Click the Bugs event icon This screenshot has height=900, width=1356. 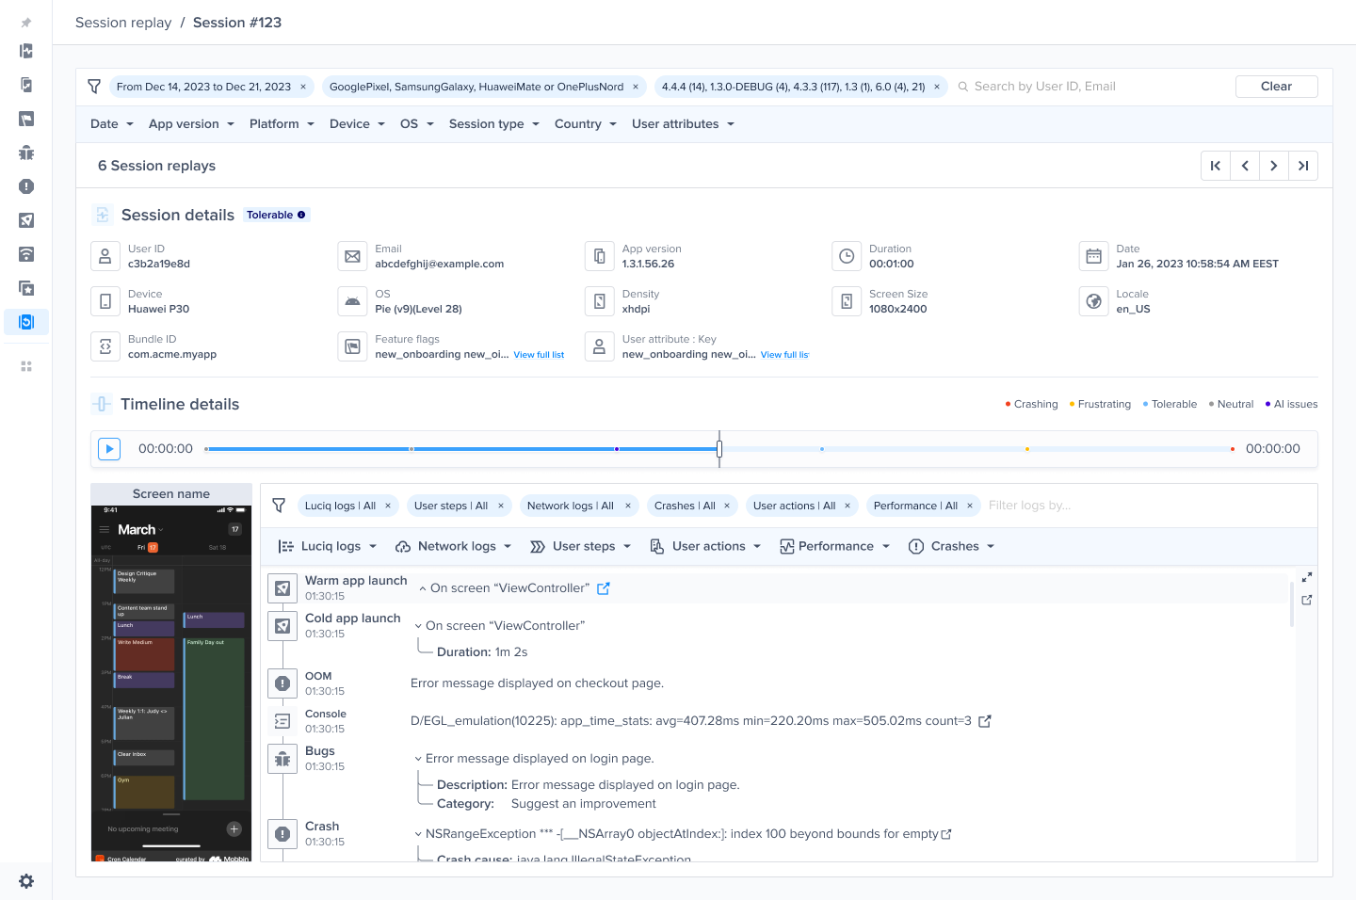(x=282, y=759)
